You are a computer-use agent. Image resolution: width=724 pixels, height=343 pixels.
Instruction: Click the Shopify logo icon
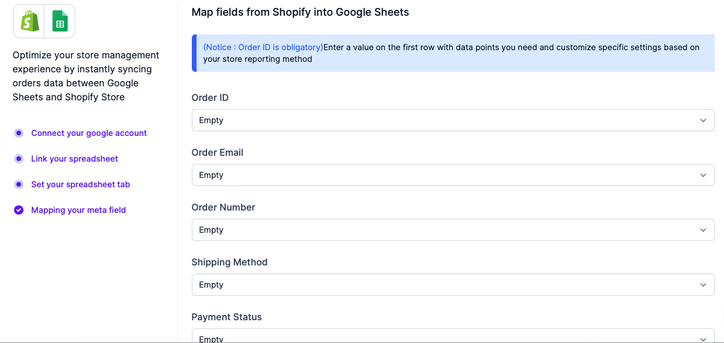point(29,22)
